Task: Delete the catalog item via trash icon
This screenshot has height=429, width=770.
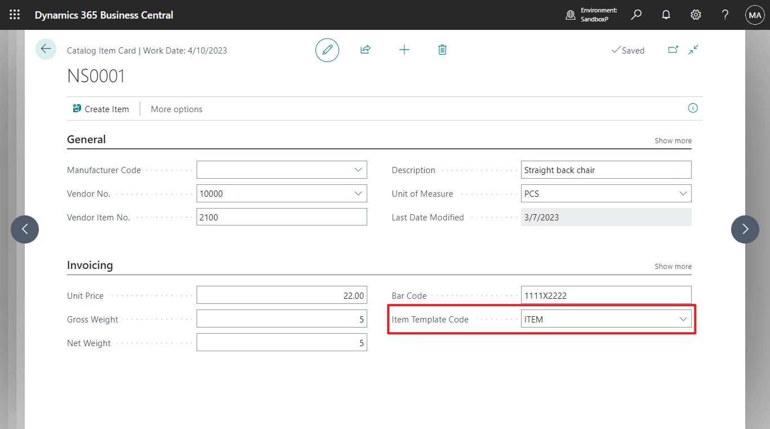Action: pyautogui.click(x=442, y=50)
